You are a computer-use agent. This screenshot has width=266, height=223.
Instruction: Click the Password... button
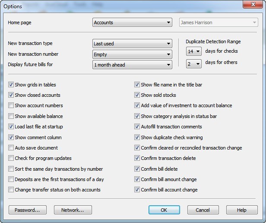[x=27, y=210]
